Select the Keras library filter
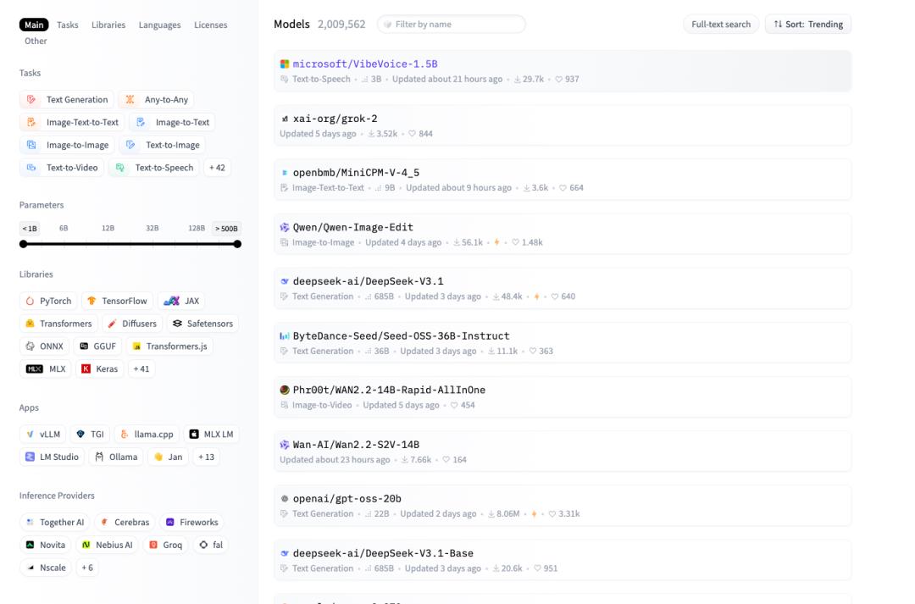This screenshot has height=604, width=915. coord(100,369)
